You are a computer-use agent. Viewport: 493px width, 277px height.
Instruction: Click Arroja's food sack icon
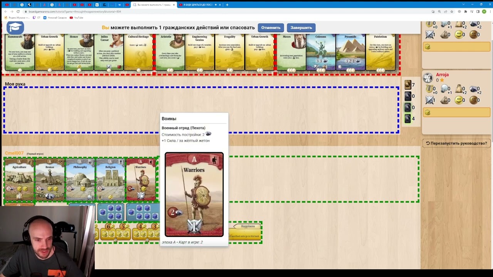click(x=459, y=89)
